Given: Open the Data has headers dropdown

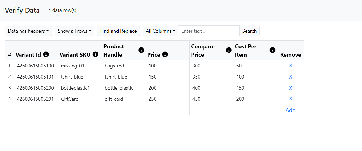Looking at the screenshot, I should click(28, 31).
